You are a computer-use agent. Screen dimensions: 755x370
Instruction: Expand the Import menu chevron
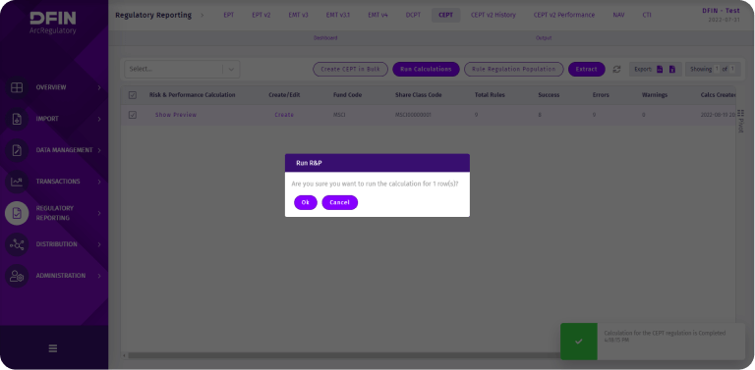[99, 119]
